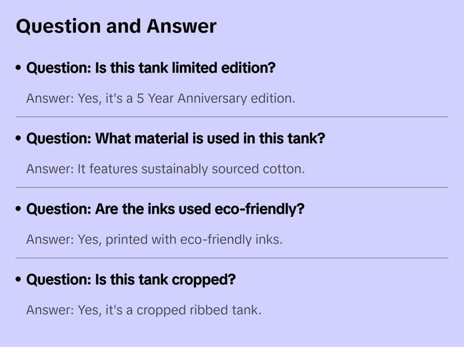Click the bullet before the tank cropped question
Viewport: 464px width, 347px height.
pyautogui.click(x=19, y=280)
